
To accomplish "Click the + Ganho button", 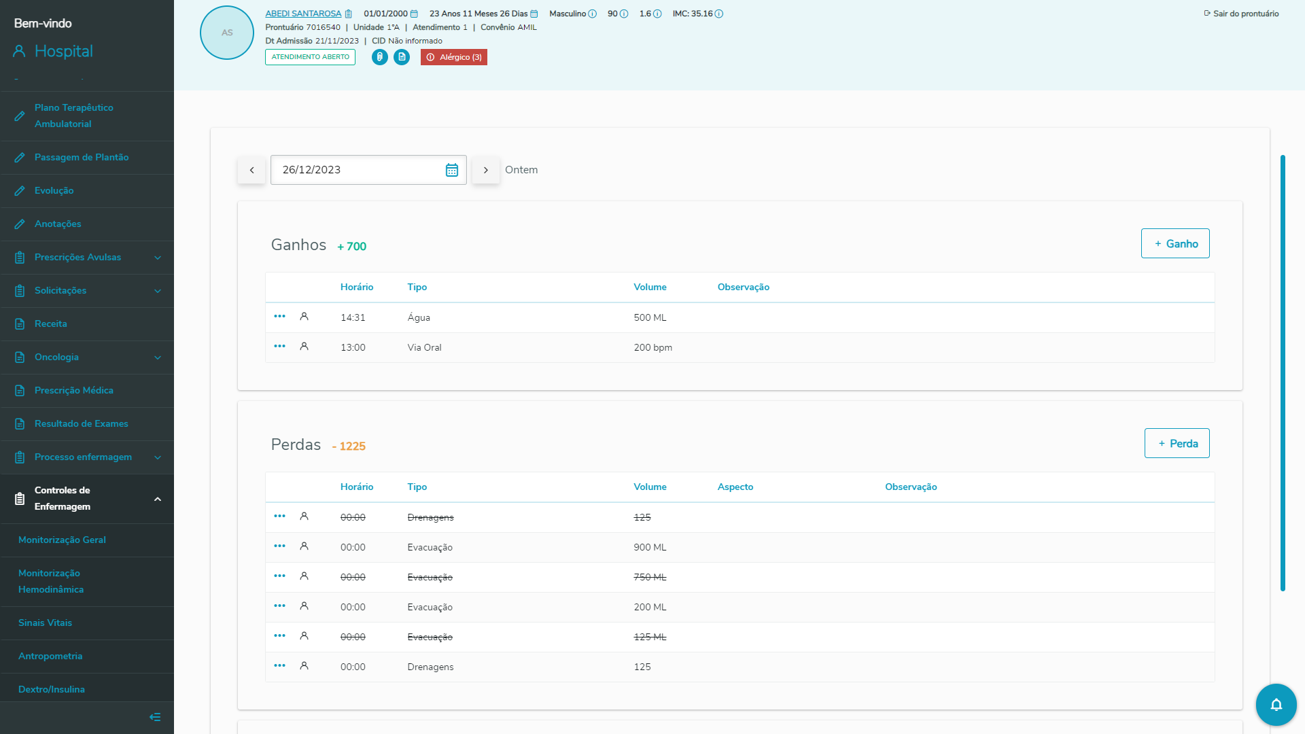I will (x=1175, y=243).
